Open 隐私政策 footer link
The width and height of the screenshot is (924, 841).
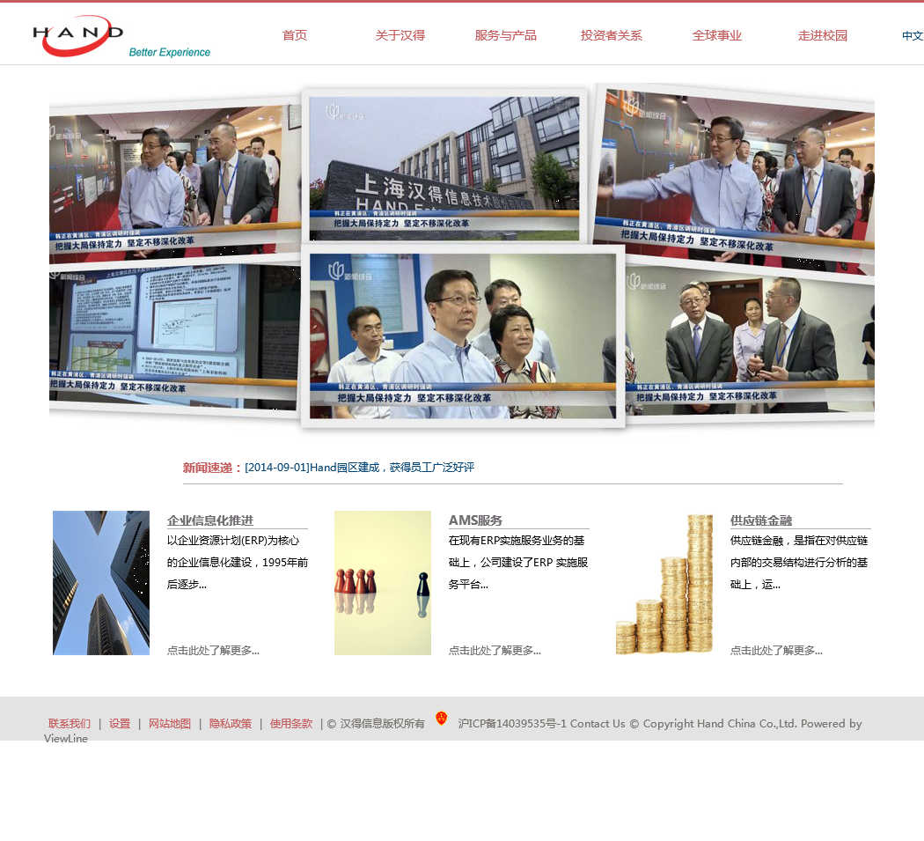(231, 724)
